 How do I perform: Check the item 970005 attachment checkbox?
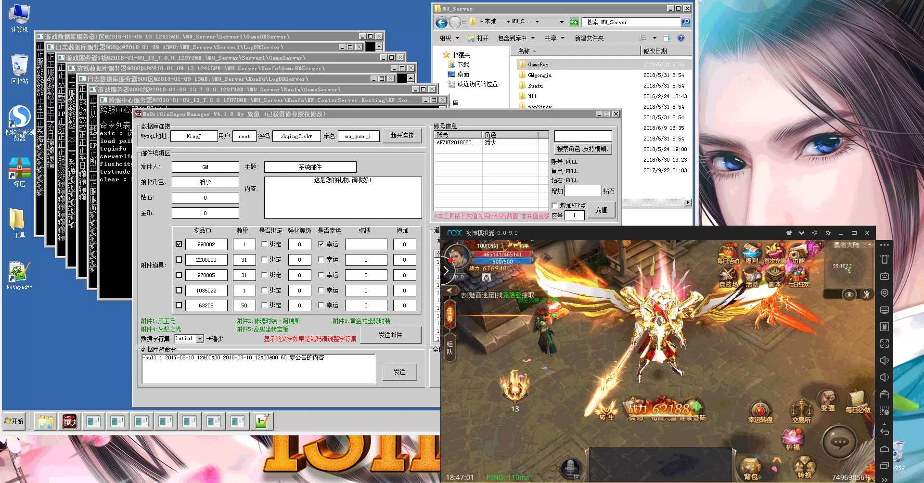pos(179,275)
